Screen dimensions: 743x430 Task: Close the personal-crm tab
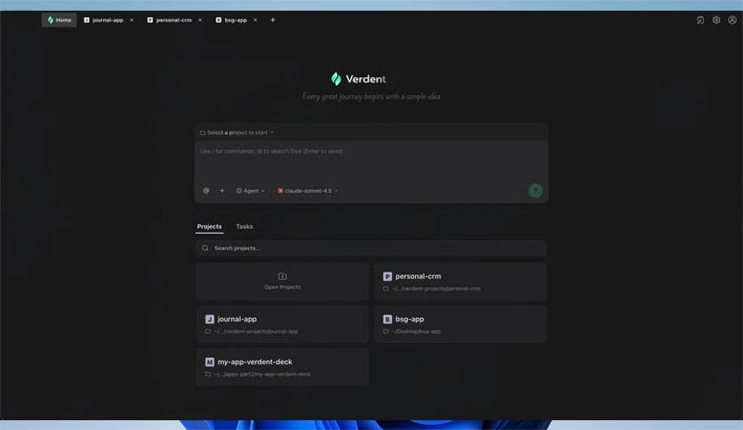200,20
